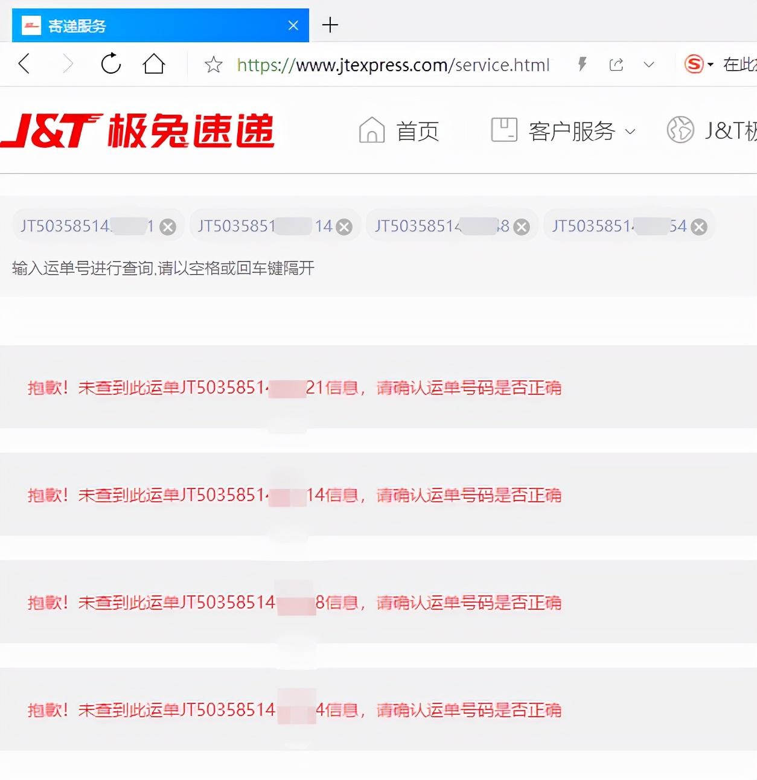Remove the first JT50358514 tracking number chip

pos(168,226)
